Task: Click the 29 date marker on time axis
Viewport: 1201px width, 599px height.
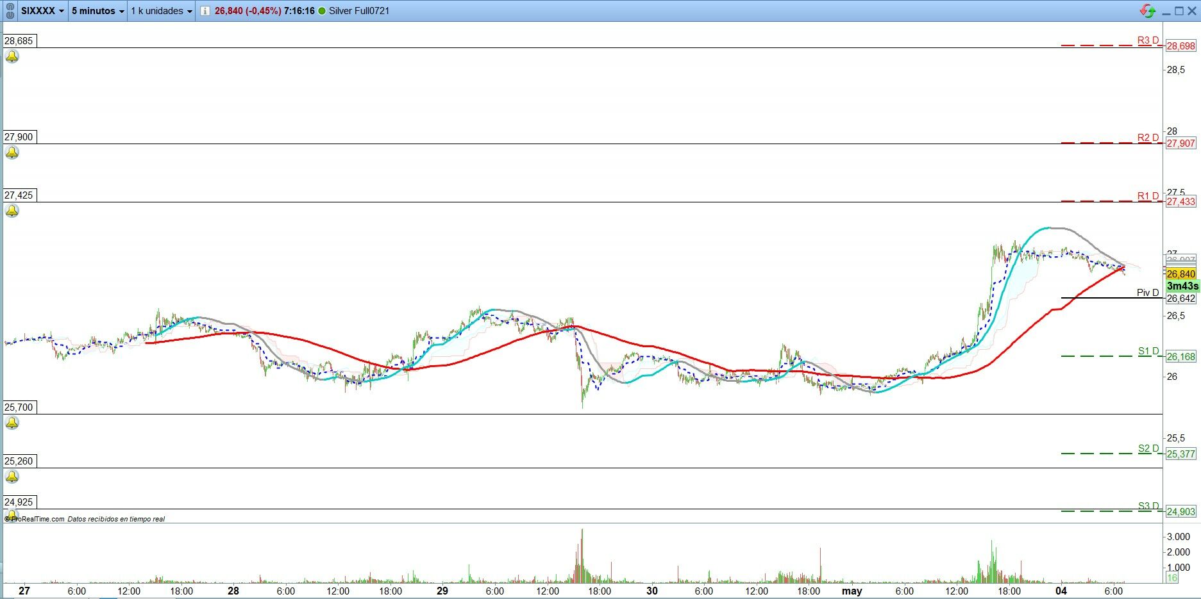Action: pyautogui.click(x=442, y=591)
